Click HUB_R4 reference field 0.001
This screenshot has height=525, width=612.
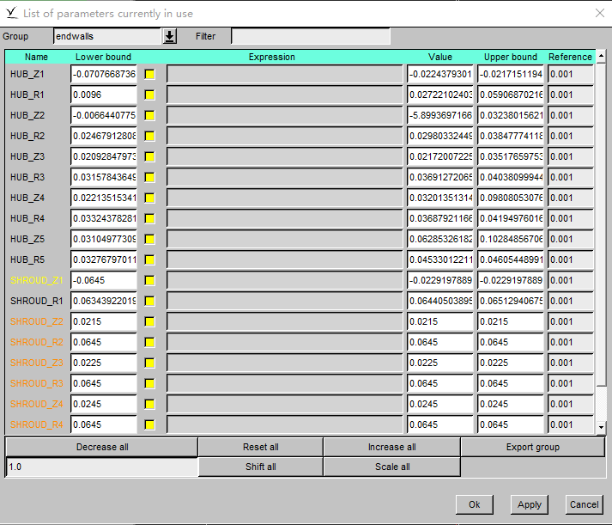(571, 218)
